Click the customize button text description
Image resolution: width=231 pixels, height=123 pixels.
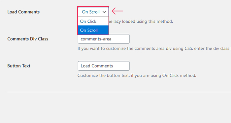(137, 76)
